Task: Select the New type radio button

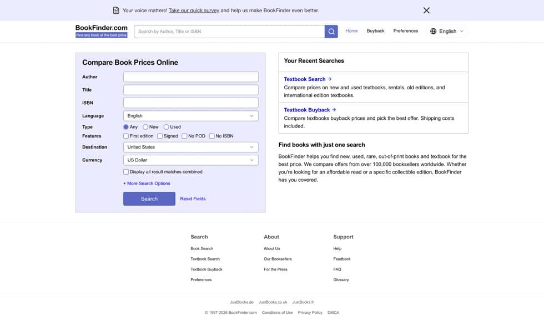Action: [x=145, y=127]
